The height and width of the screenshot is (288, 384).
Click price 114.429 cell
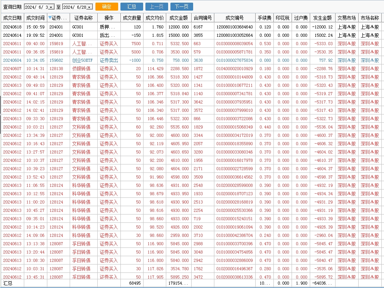[155, 69]
